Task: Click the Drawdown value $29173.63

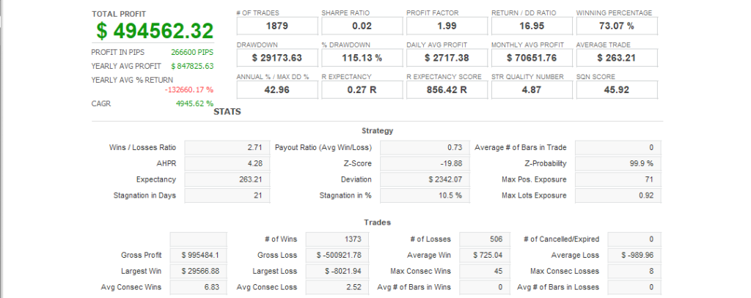Action: [x=277, y=58]
